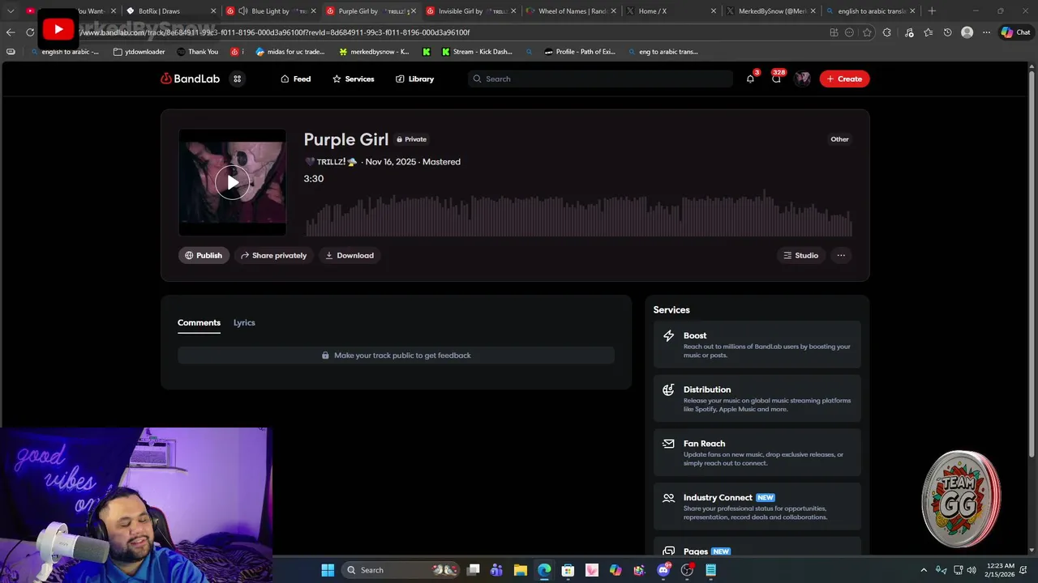Screen dimensions: 1038x583
Task: Open the notifications bell icon
Action: pyautogui.click(x=750, y=79)
